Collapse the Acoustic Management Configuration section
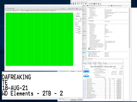137x102 pixels. pyautogui.click(x=88, y=52)
